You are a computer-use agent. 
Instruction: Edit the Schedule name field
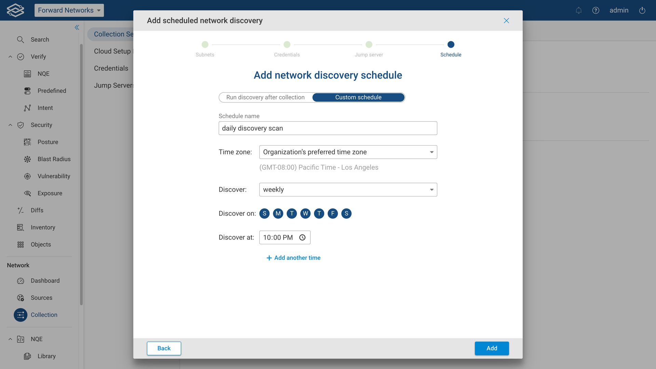tap(328, 128)
